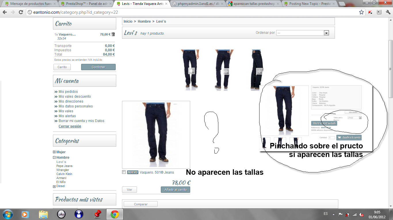393x220 pixels.
Task: Zoom the side-view jeans thumbnail plus icon
Action: 259,71
